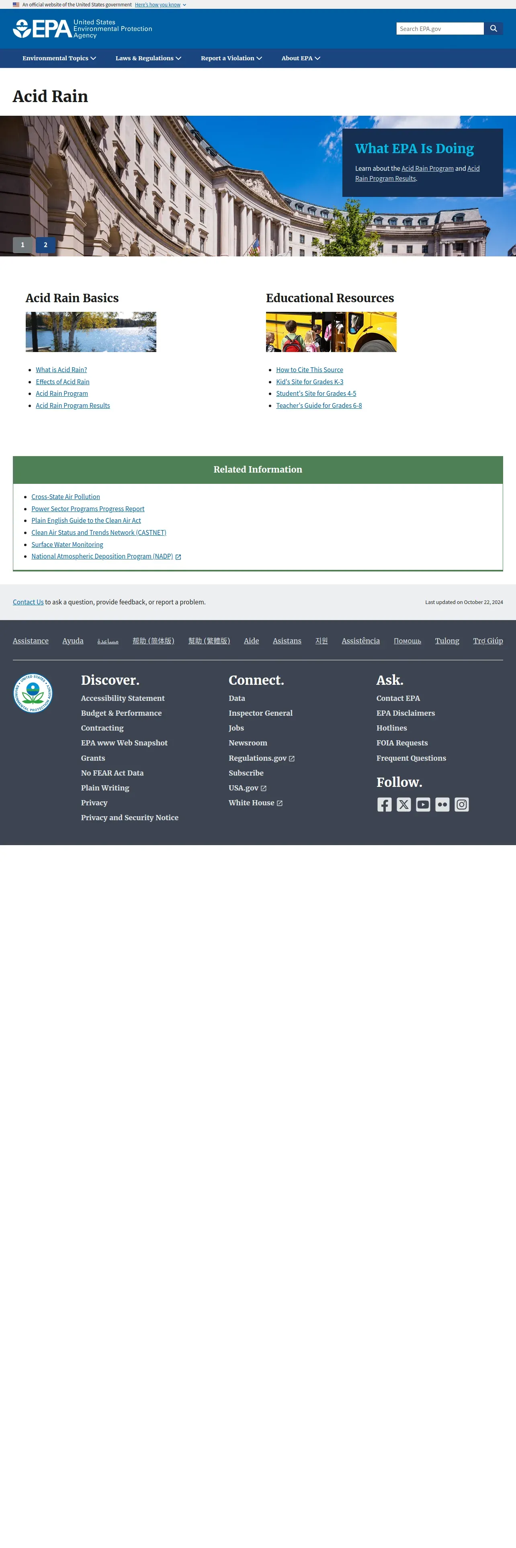Viewport: 516px width, 1548px height.
Task: Open Kid's Site for Grades K-3
Action: tap(309, 382)
